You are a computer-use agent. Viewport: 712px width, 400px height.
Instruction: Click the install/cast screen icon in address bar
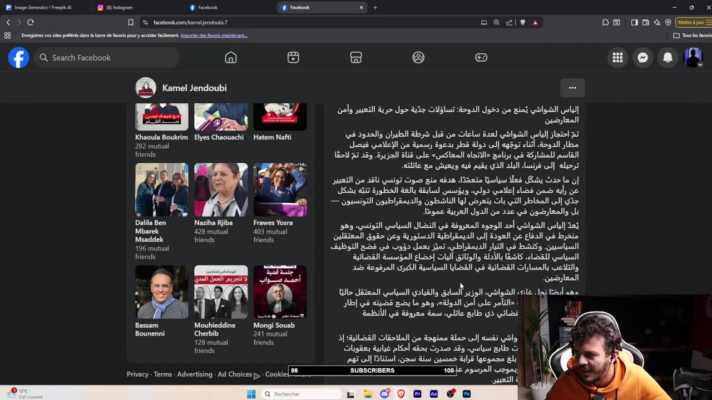click(484, 22)
